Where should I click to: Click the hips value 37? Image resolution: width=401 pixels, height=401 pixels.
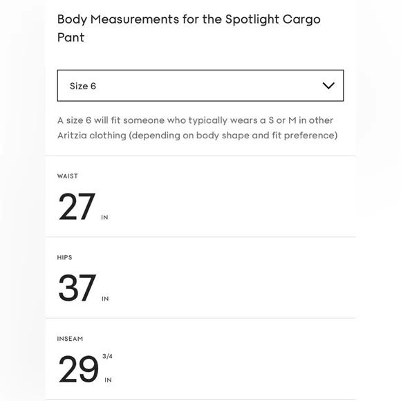(x=77, y=288)
